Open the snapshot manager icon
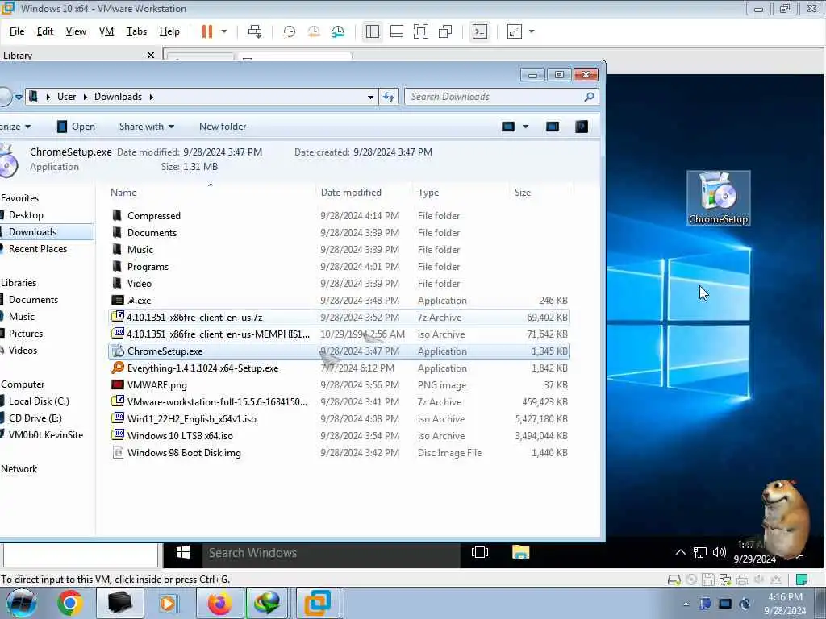826x619 pixels. [338, 31]
